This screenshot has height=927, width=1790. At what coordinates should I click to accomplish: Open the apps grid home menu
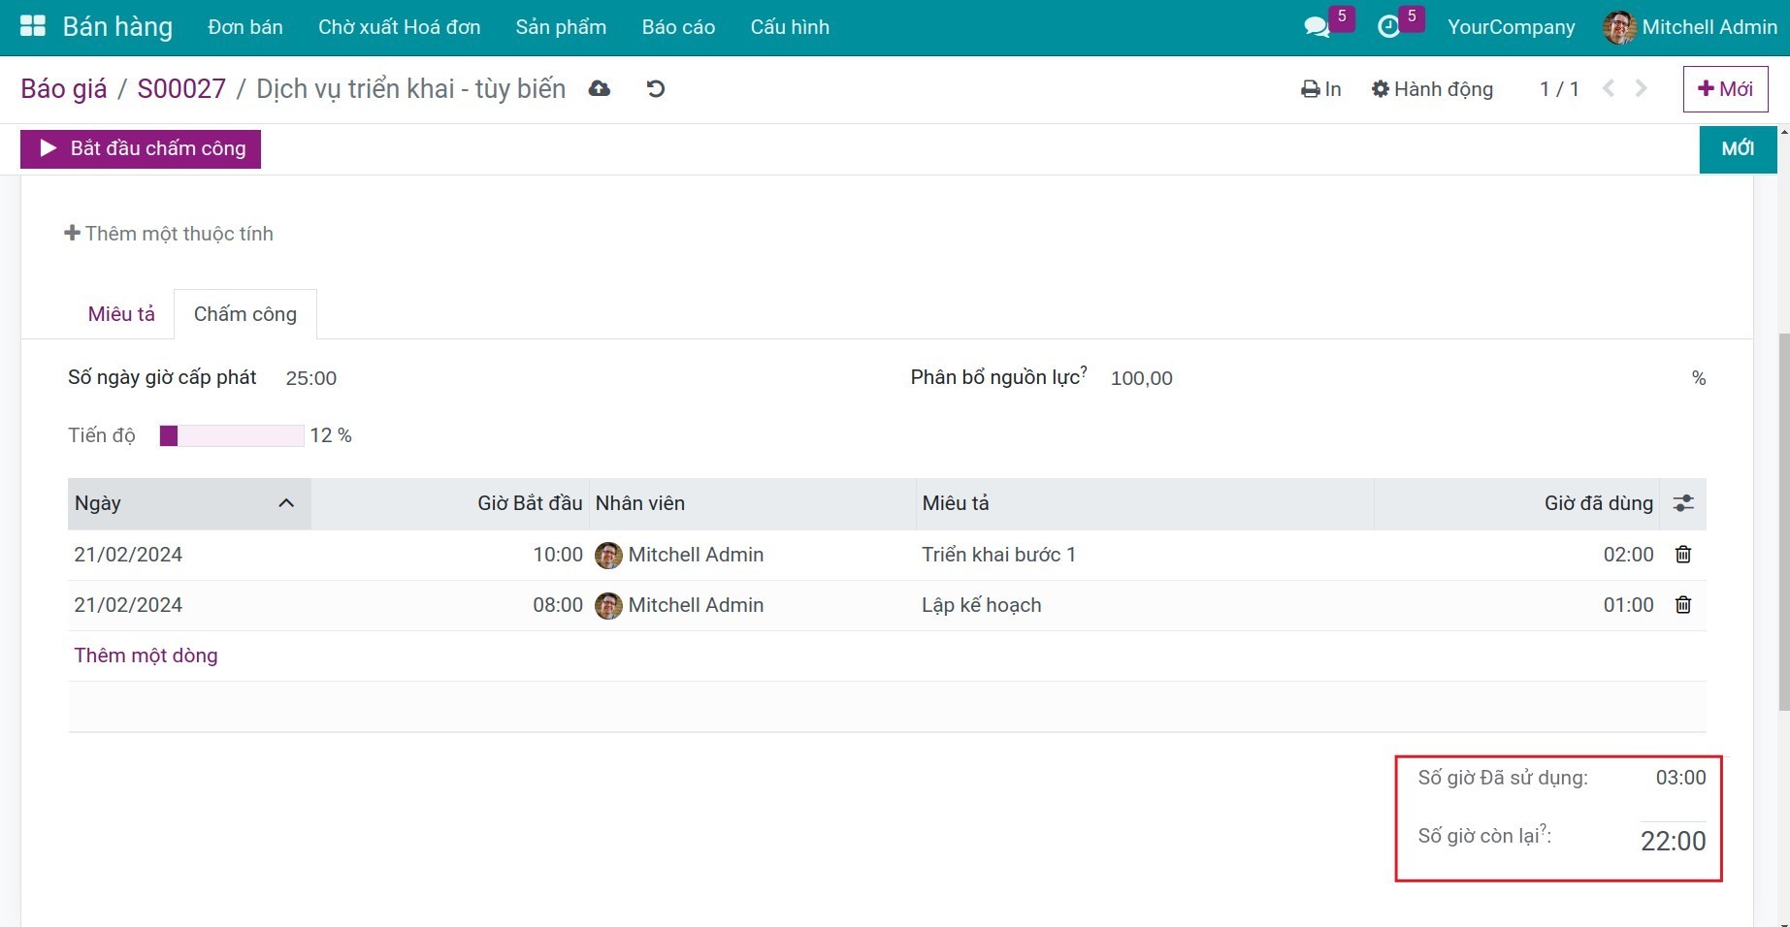pos(33,26)
